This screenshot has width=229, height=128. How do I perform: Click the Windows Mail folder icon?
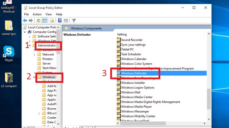pos(118,92)
